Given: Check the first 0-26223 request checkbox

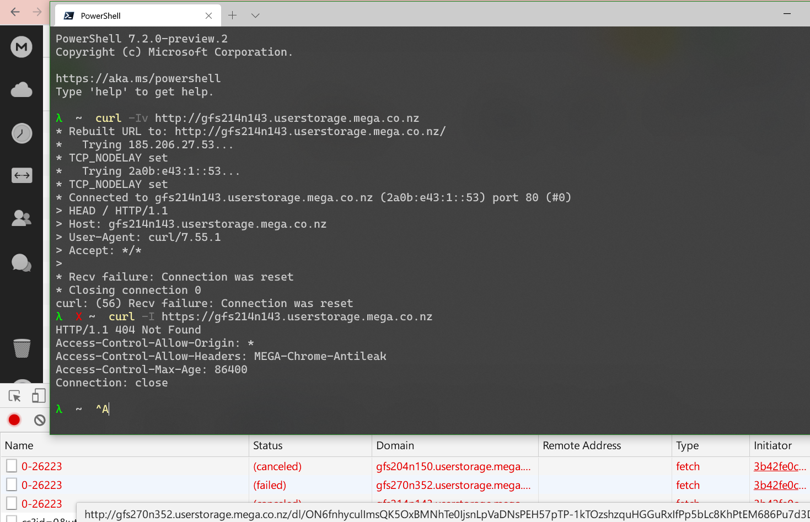Looking at the screenshot, I should coord(12,466).
